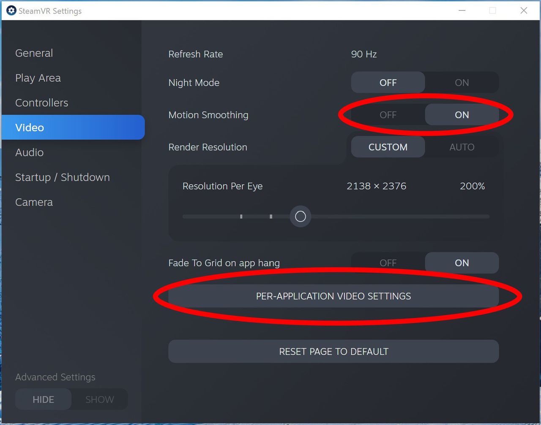Viewport: 541px width, 425px height.
Task: Close the SteamVR Settings window
Action: click(524, 11)
